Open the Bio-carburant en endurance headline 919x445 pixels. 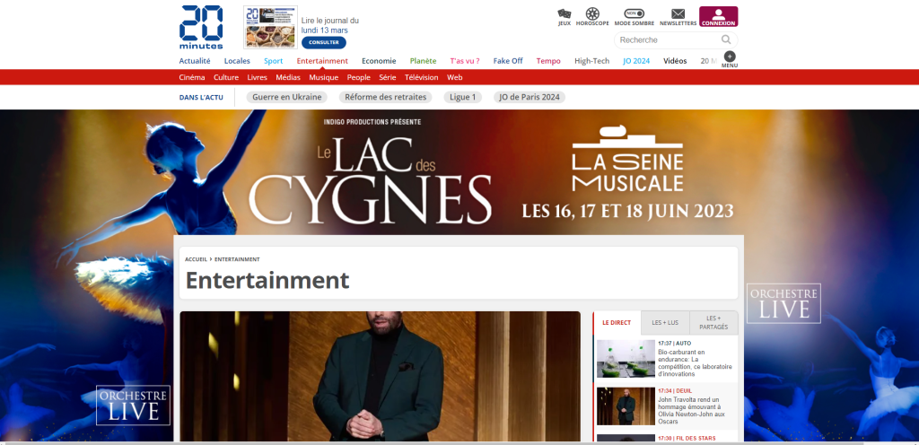(x=696, y=363)
